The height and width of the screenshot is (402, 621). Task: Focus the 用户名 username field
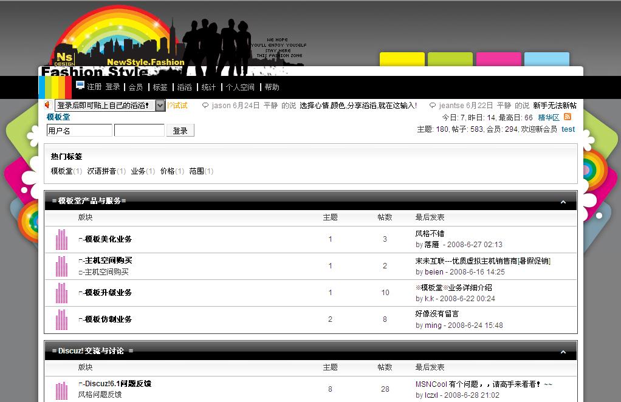point(79,131)
